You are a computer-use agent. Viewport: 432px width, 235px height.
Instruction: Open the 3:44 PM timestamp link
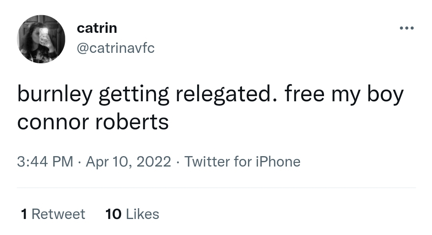(x=45, y=162)
